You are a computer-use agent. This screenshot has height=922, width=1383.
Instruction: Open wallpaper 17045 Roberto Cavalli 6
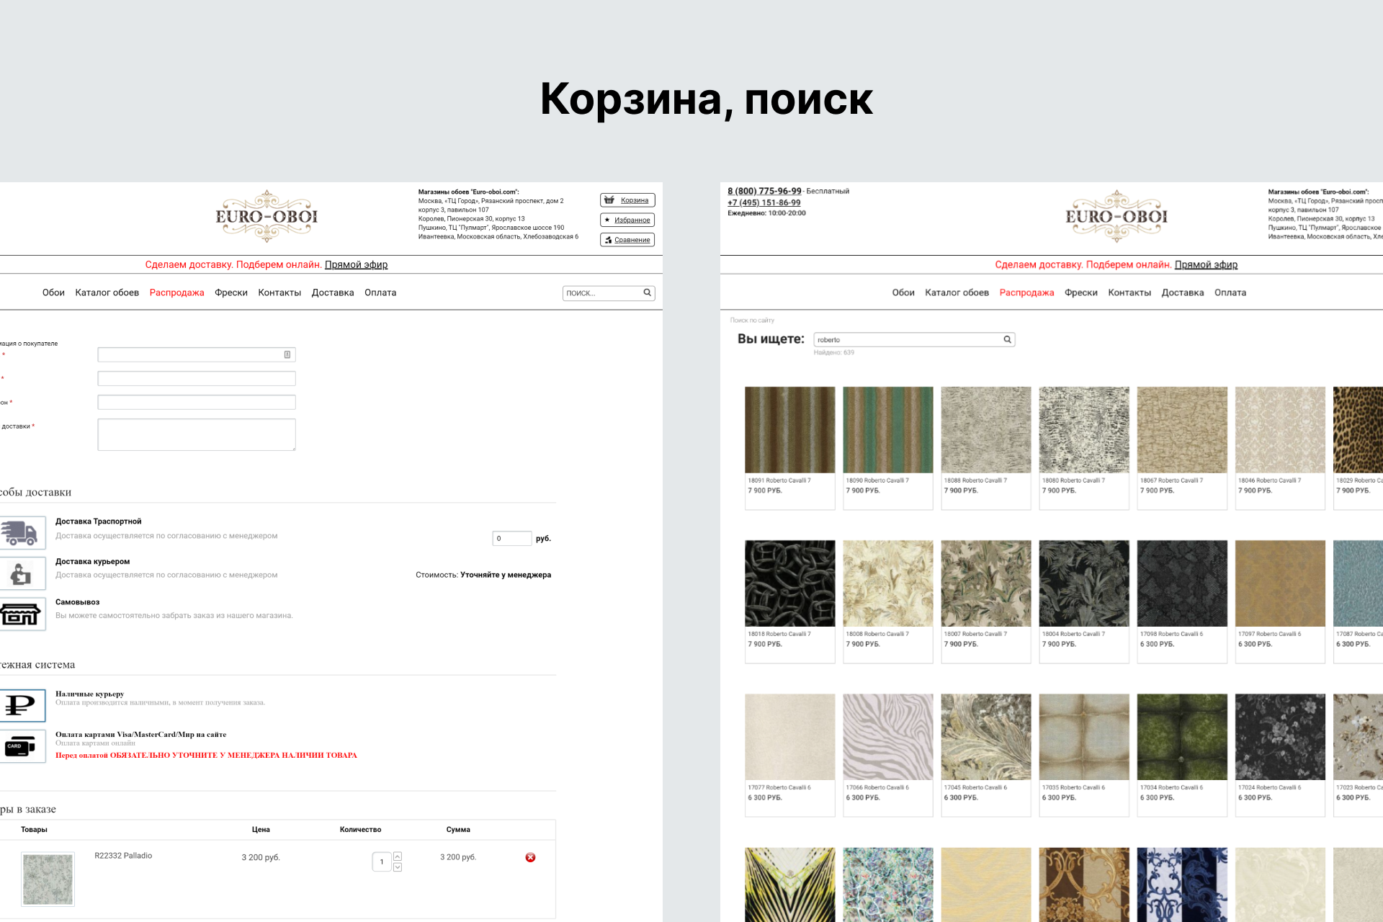pos(986,755)
